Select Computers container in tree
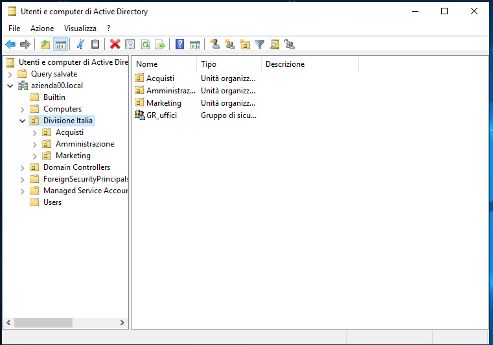Viewport: 493px width, 345px height. pyautogui.click(x=62, y=108)
